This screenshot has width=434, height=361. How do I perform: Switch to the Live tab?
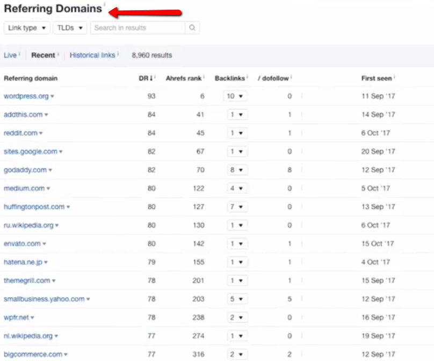[10, 55]
